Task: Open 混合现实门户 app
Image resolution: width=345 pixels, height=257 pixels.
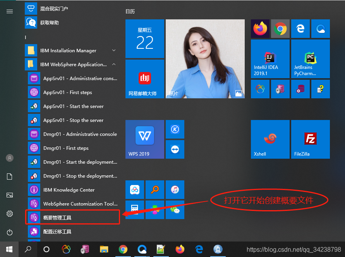Action: (x=72, y=9)
